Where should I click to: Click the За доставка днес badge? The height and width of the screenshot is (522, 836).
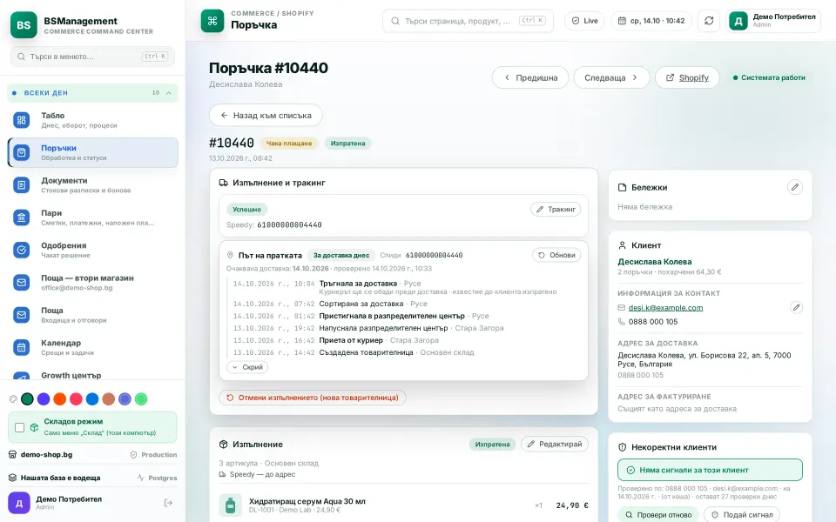coord(341,255)
